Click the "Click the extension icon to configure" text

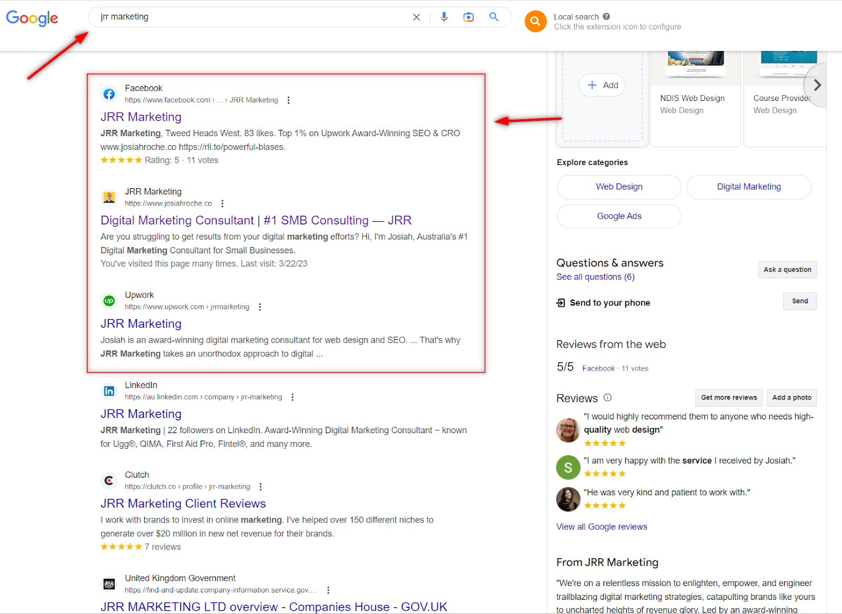pyautogui.click(x=617, y=27)
